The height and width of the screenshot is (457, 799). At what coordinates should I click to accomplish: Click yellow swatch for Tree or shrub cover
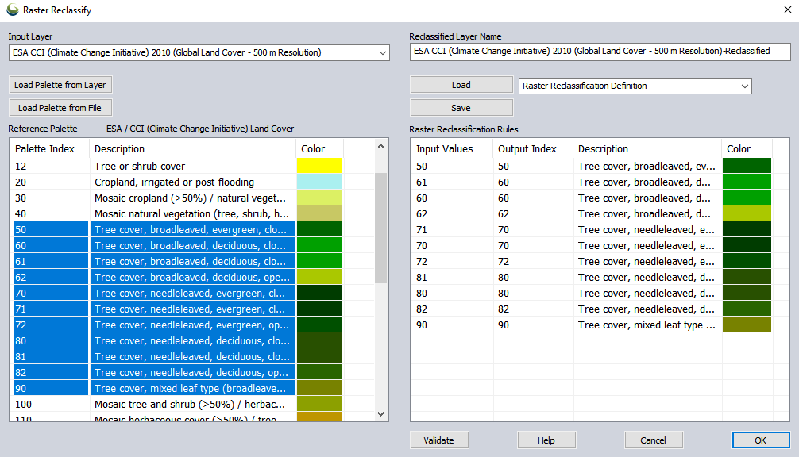319,166
